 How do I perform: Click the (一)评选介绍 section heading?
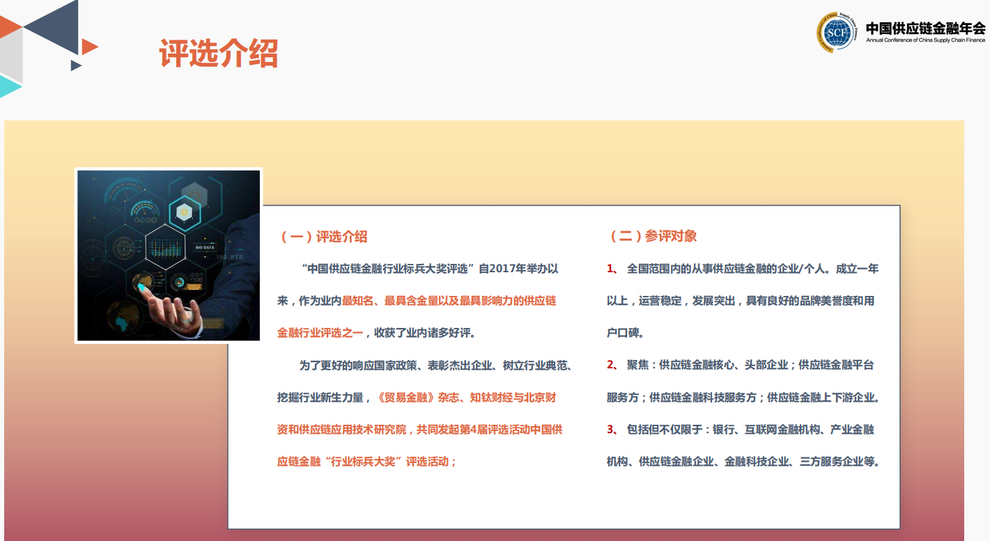tap(322, 237)
